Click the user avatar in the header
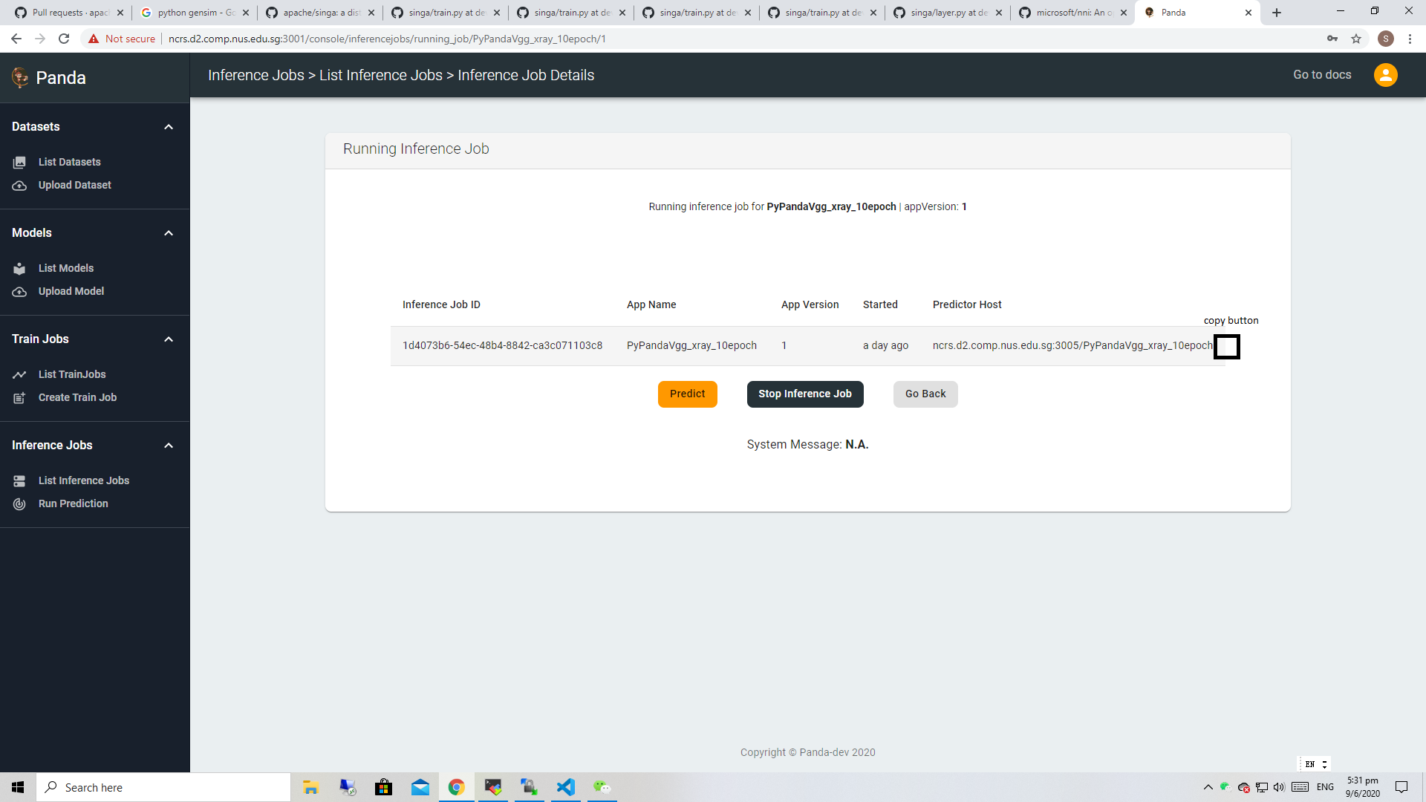The width and height of the screenshot is (1426, 802). coord(1385,75)
